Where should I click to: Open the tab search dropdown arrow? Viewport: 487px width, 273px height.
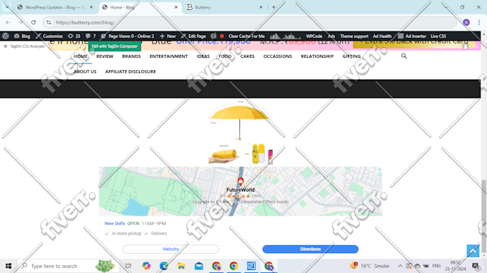(7, 6)
